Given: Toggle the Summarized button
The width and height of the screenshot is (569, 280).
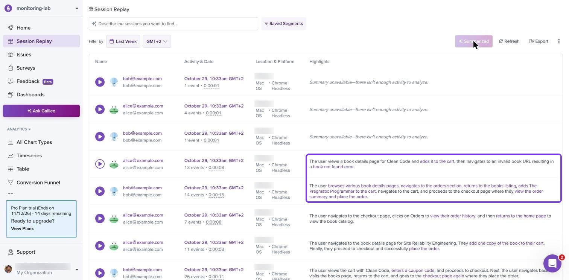Looking at the screenshot, I should (474, 41).
